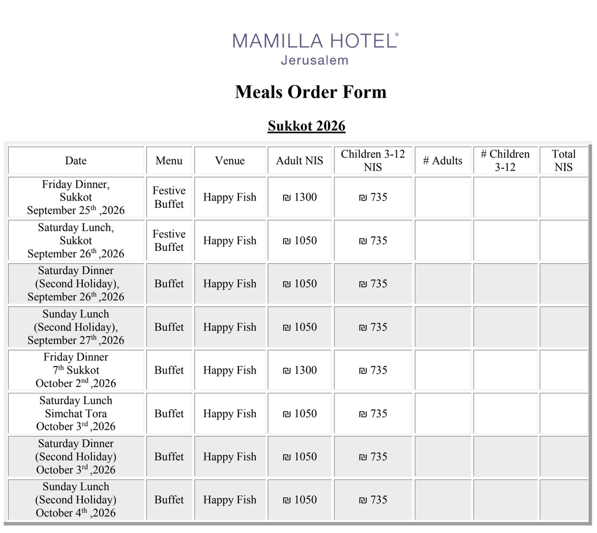The image size is (597, 533).
Task: Click the # Adults field for Friday Dinner October 2nd
Action: tap(443, 370)
